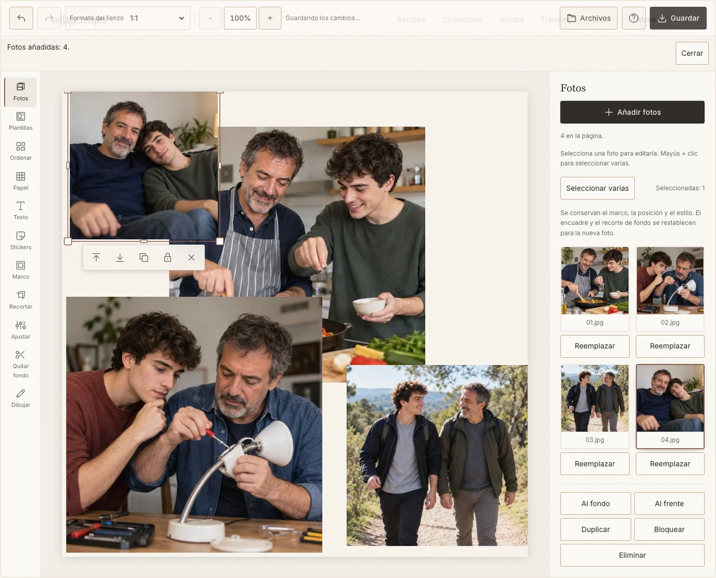Select the Quitar fondo tool

(x=21, y=364)
